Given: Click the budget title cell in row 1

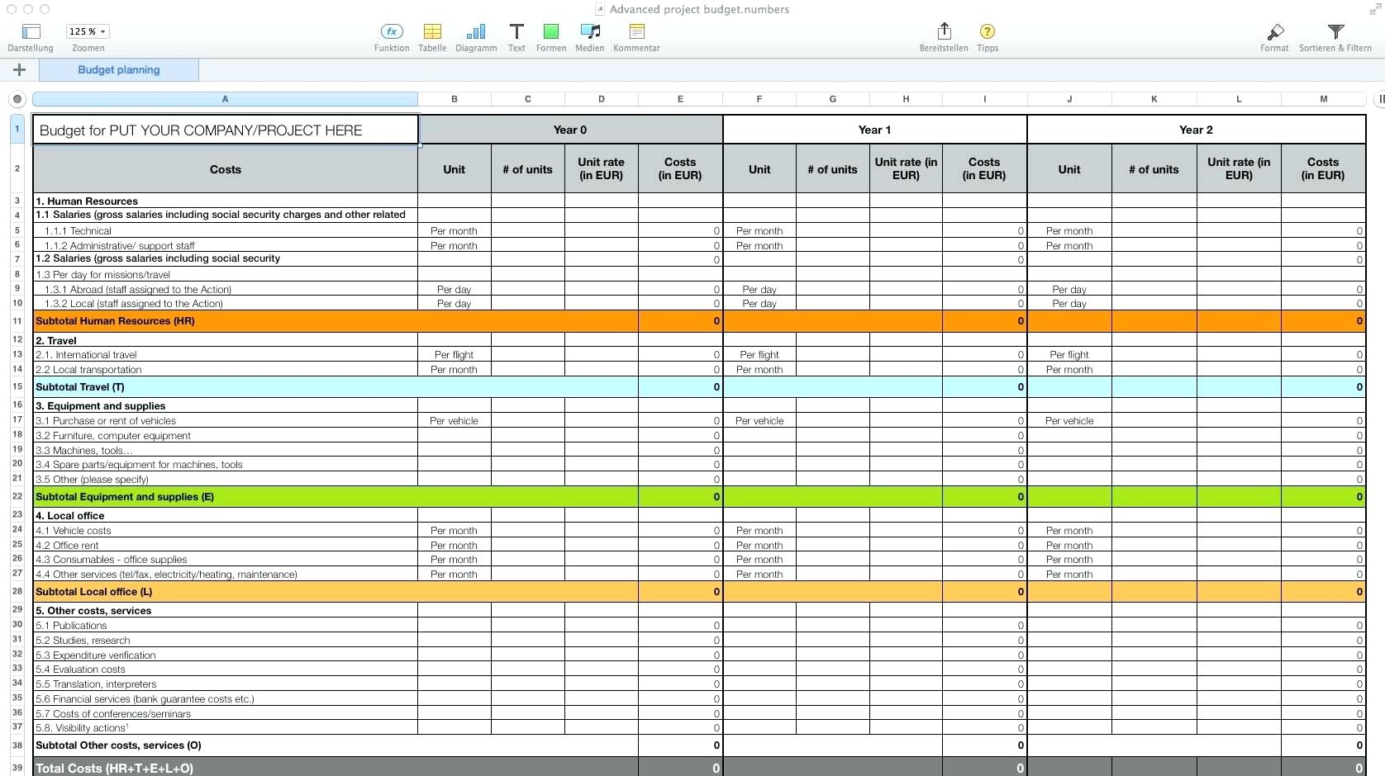Looking at the screenshot, I should 225,130.
